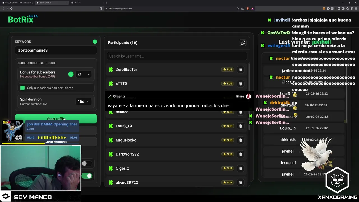Remove Olger_z participant via trash icon

tap(240, 168)
